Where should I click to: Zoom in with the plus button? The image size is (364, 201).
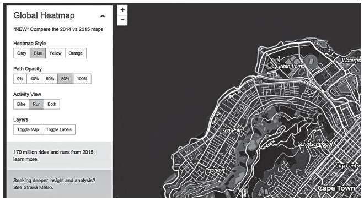pos(122,10)
